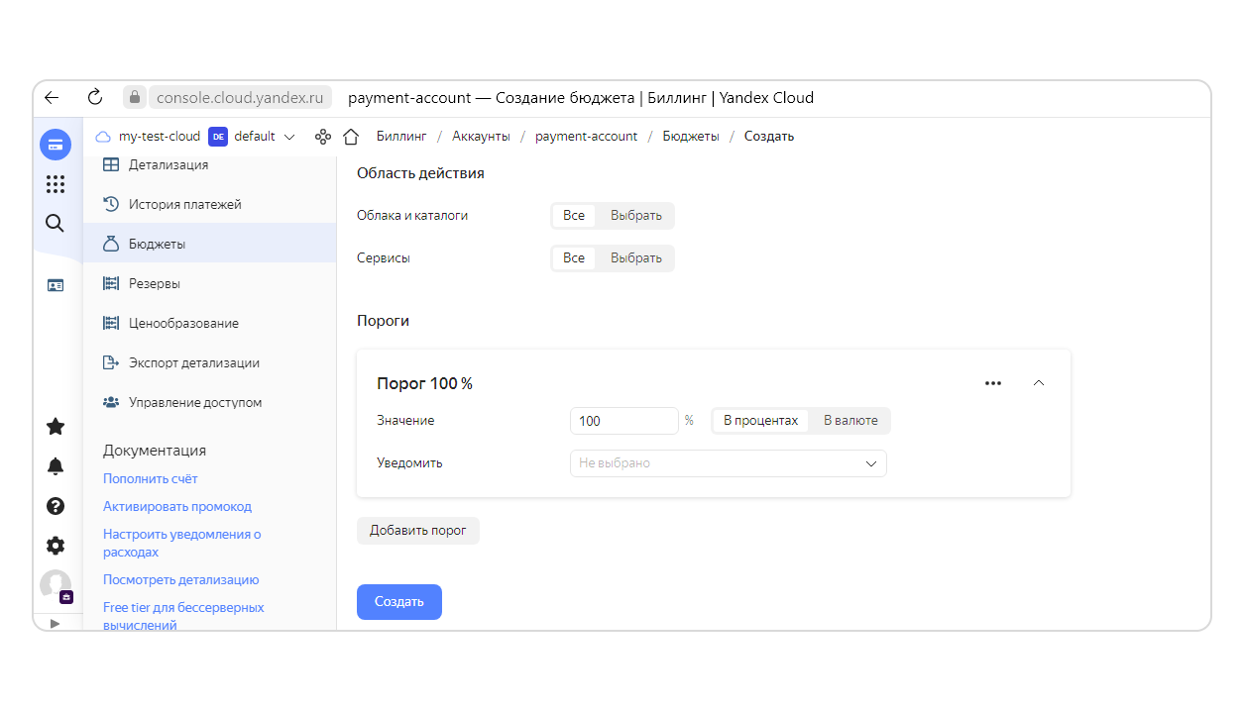Viewport: 1244px width, 711px height.
Task: Open settings gear icon
Action: [56, 546]
